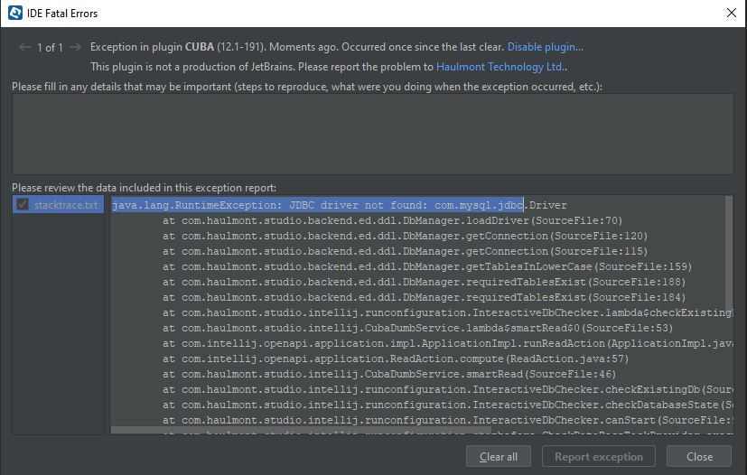The image size is (747, 475).
Task: Open the Haulmont Technology Ltd. link
Action: 500,67
